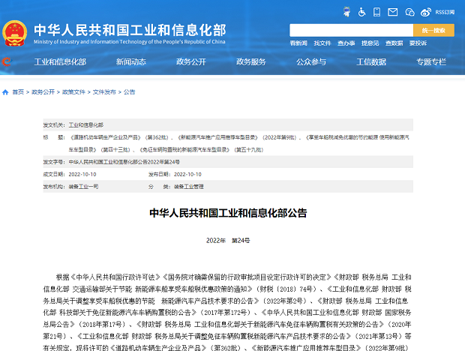Open the 公众参与 nav menu

coord(311,61)
